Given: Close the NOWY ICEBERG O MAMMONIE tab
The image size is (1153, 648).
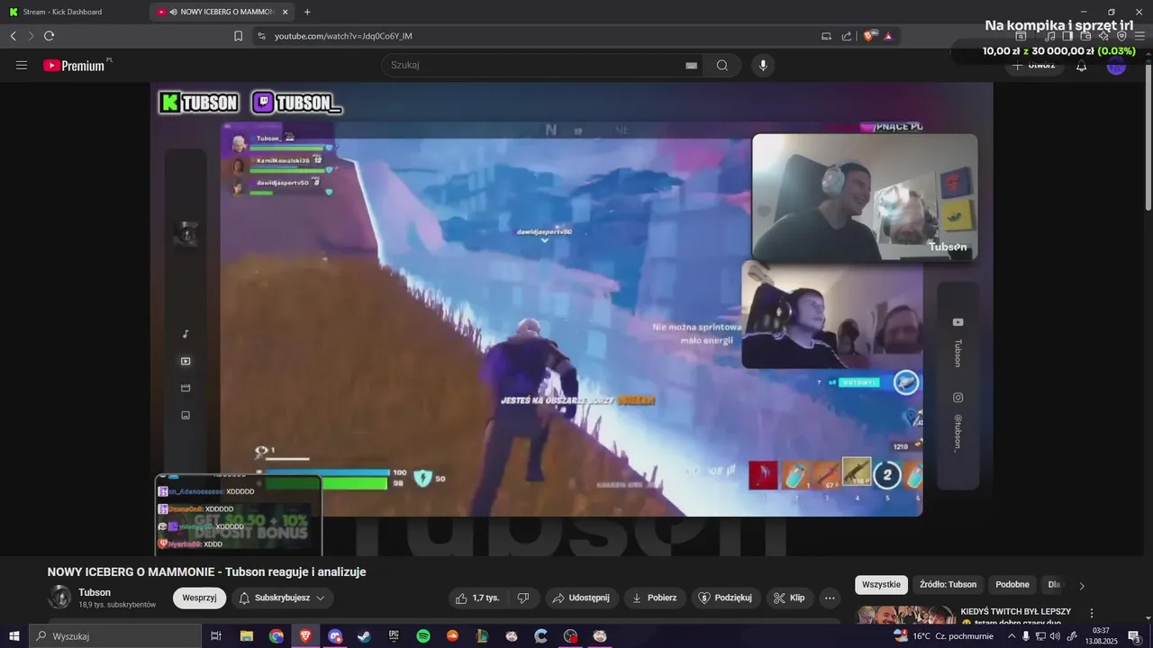Looking at the screenshot, I should pos(286,12).
